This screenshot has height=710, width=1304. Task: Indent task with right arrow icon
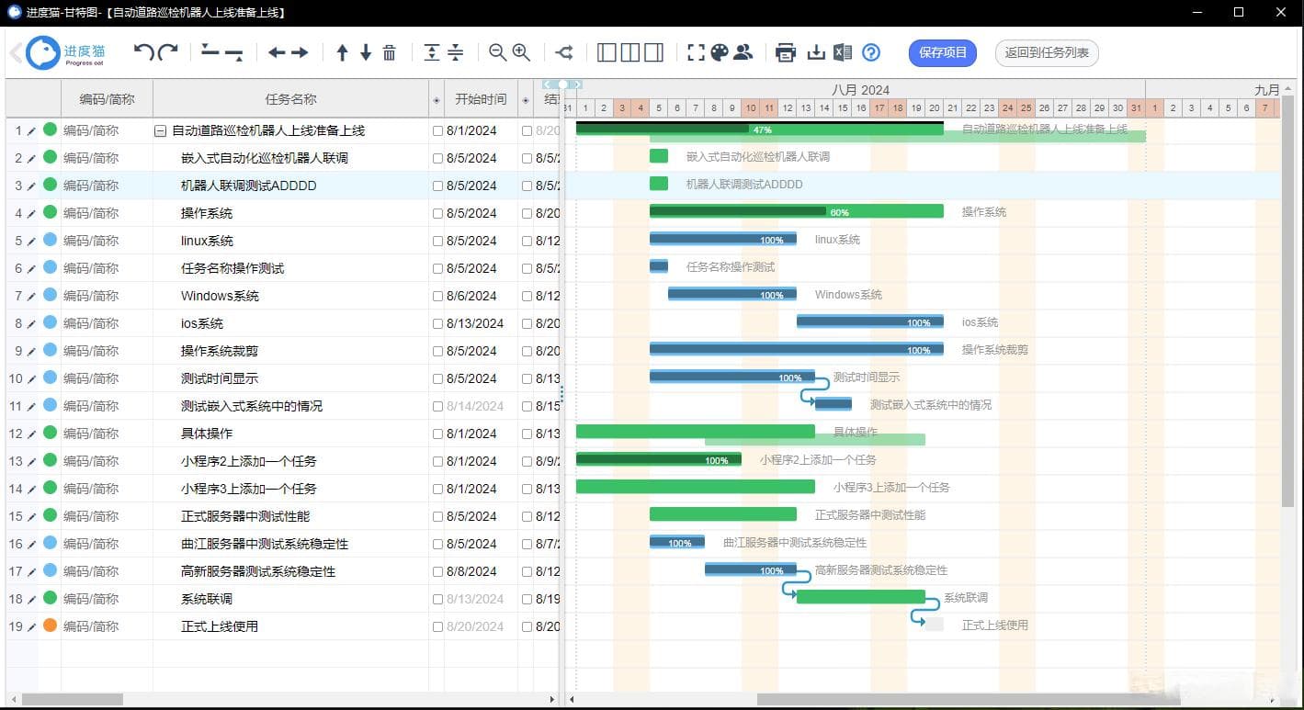[x=300, y=53]
